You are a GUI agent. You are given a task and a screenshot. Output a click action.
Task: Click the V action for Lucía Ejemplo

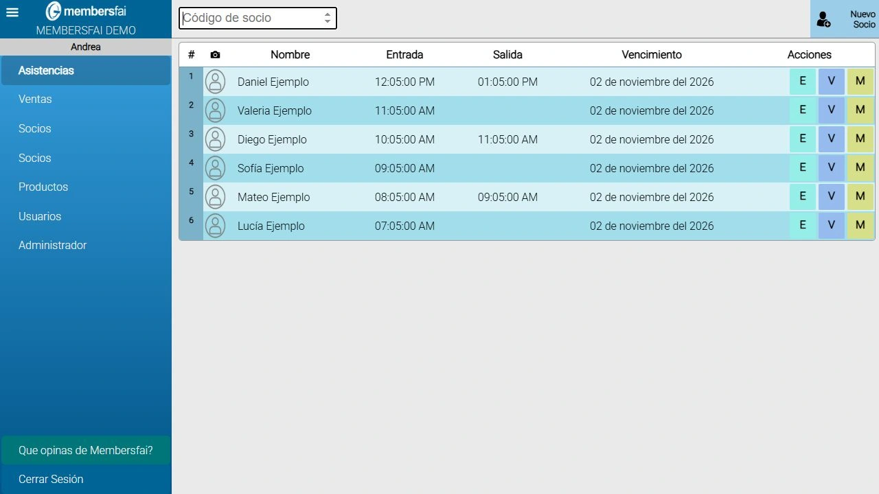831,226
